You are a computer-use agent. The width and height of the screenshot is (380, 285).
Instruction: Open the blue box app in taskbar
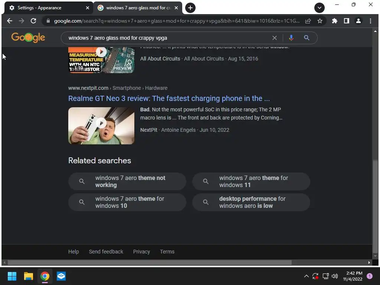pyautogui.click(x=61, y=276)
